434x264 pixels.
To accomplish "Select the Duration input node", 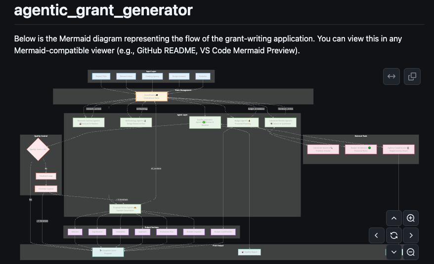I will pos(203,76).
